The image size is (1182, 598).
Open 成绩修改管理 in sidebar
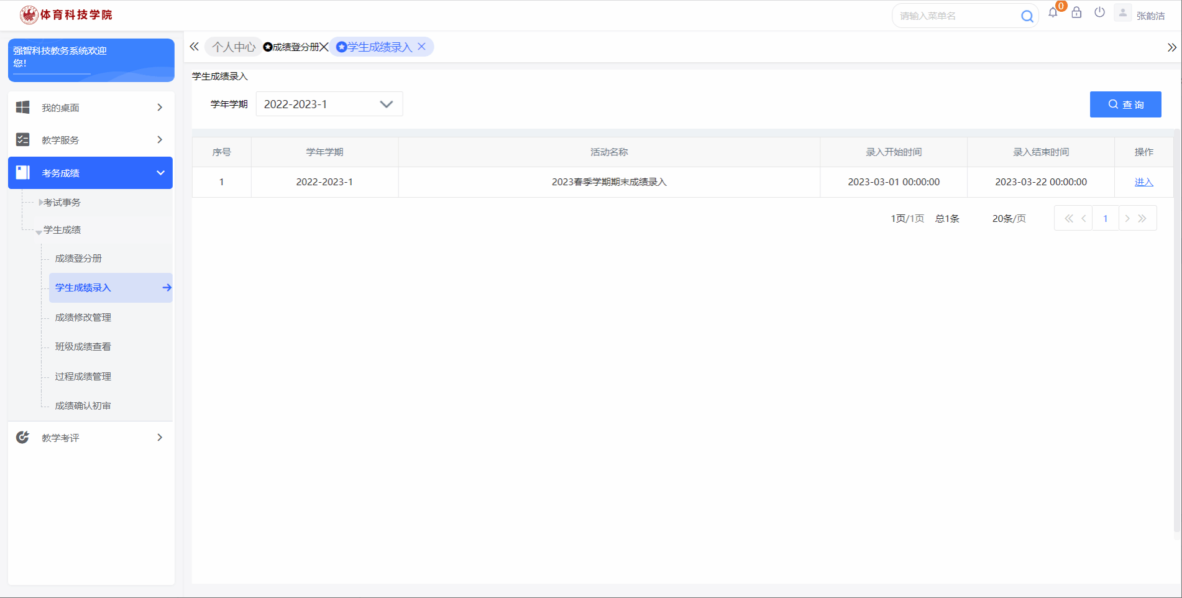click(83, 318)
